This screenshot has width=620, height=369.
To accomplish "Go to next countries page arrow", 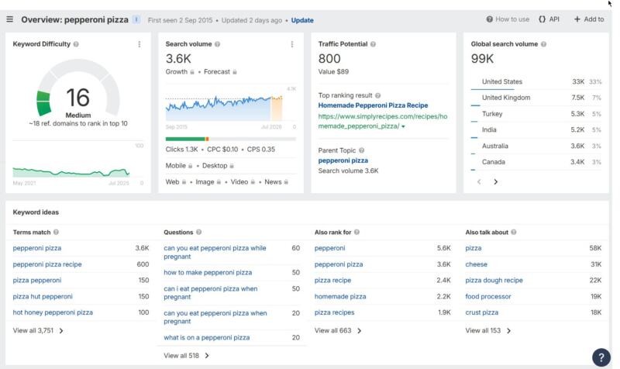I will click(x=495, y=182).
